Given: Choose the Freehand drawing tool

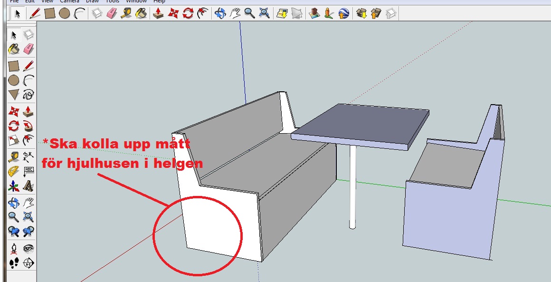Looking at the screenshot, I should 29,94.
